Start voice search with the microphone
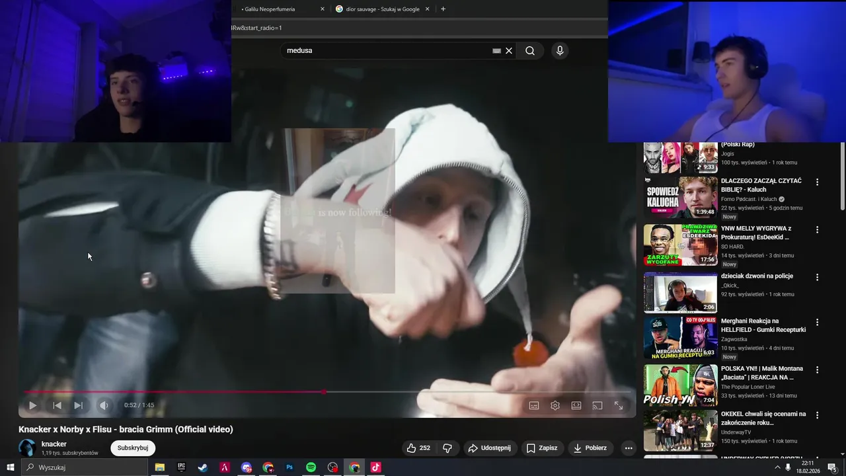The image size is (846, 476). click(x=560, y=51)
